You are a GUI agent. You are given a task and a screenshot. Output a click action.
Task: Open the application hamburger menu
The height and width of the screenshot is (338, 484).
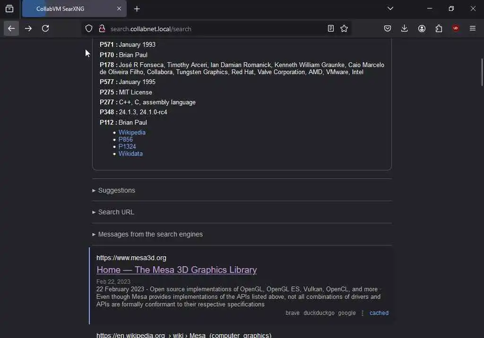click(473, 28)
